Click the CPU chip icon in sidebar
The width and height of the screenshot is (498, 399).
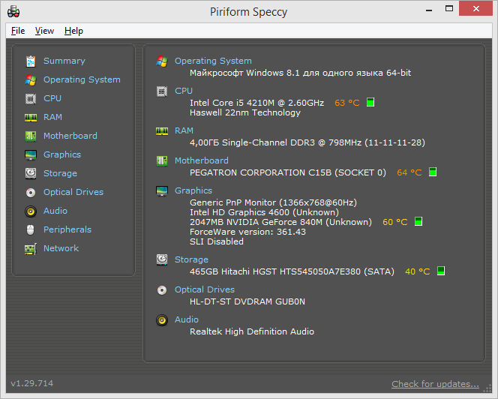click(x=31, y=99)
